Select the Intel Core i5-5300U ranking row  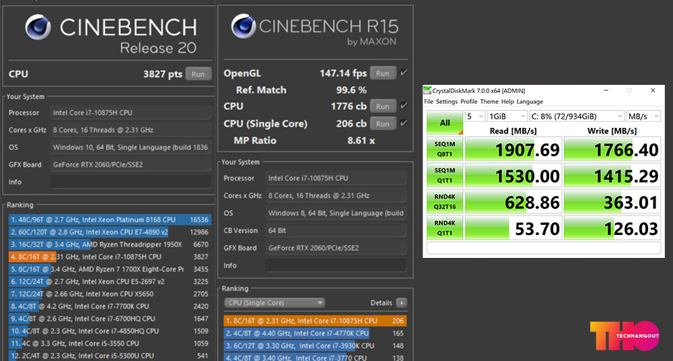click(x=110, y=356)
